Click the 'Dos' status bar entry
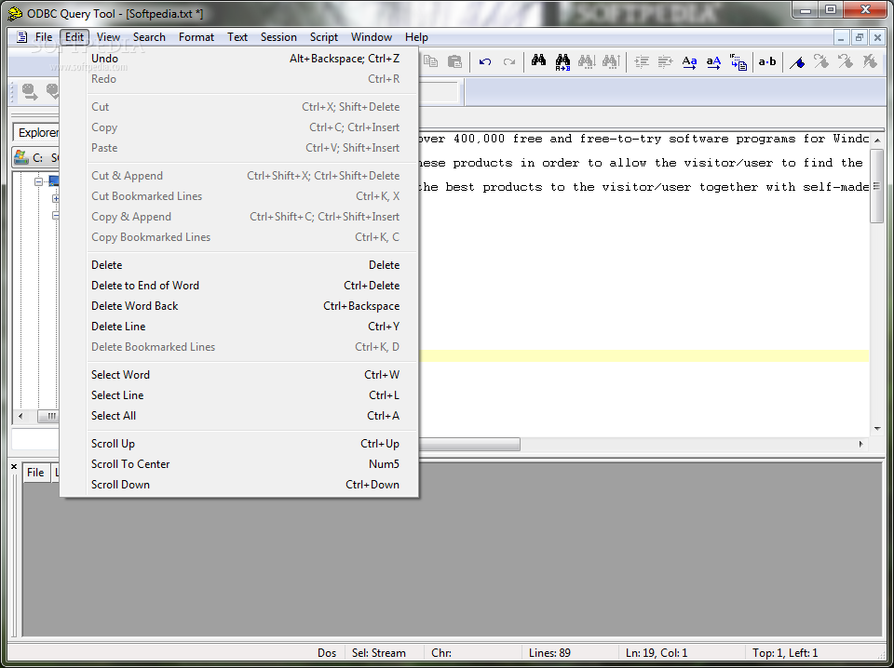 [327, 652]
